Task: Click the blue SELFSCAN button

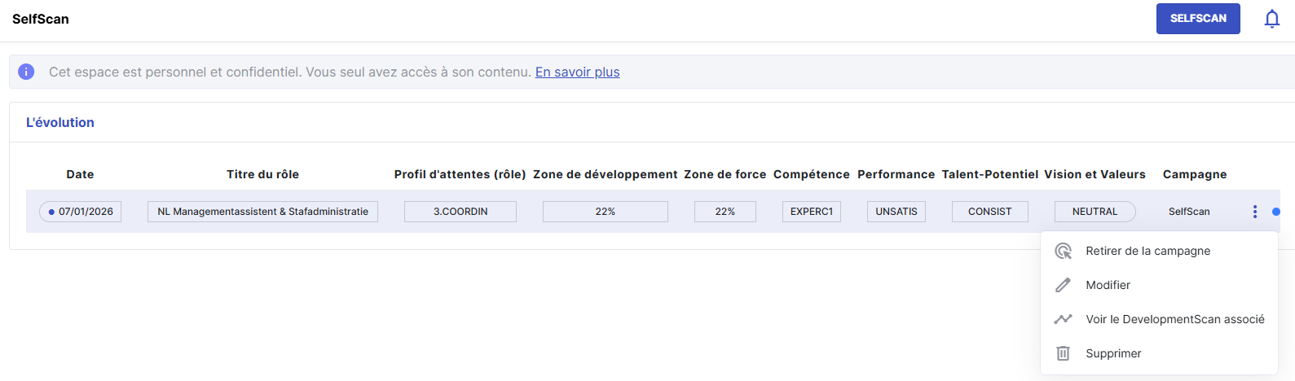Action: 1198,19
